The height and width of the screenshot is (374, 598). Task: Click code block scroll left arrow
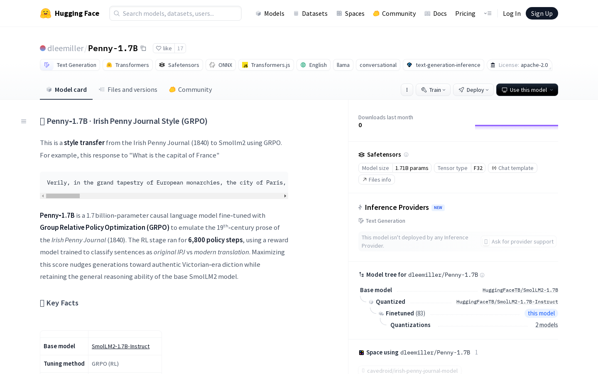[x=43, y=196]
